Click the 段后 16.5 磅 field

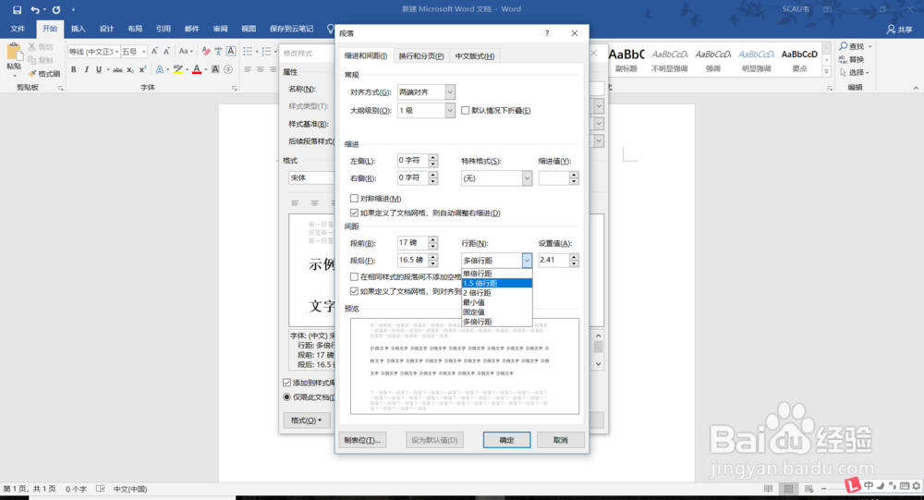(x=412, y=260)
